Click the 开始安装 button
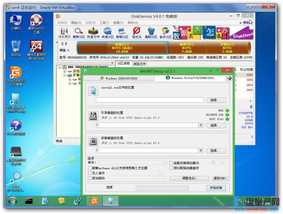283x214 pixels. click(216, 188)
